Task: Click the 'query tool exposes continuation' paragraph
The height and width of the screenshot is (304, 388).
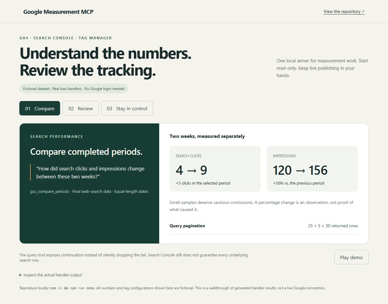Action: [x=133, y=258]
